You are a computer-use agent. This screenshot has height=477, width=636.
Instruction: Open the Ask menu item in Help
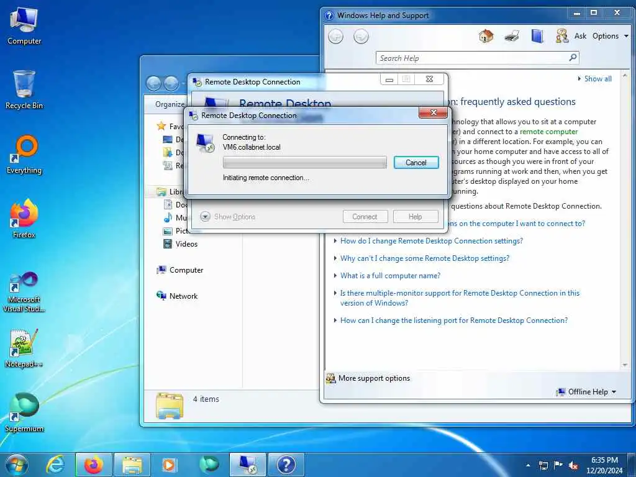pos(580,36)
